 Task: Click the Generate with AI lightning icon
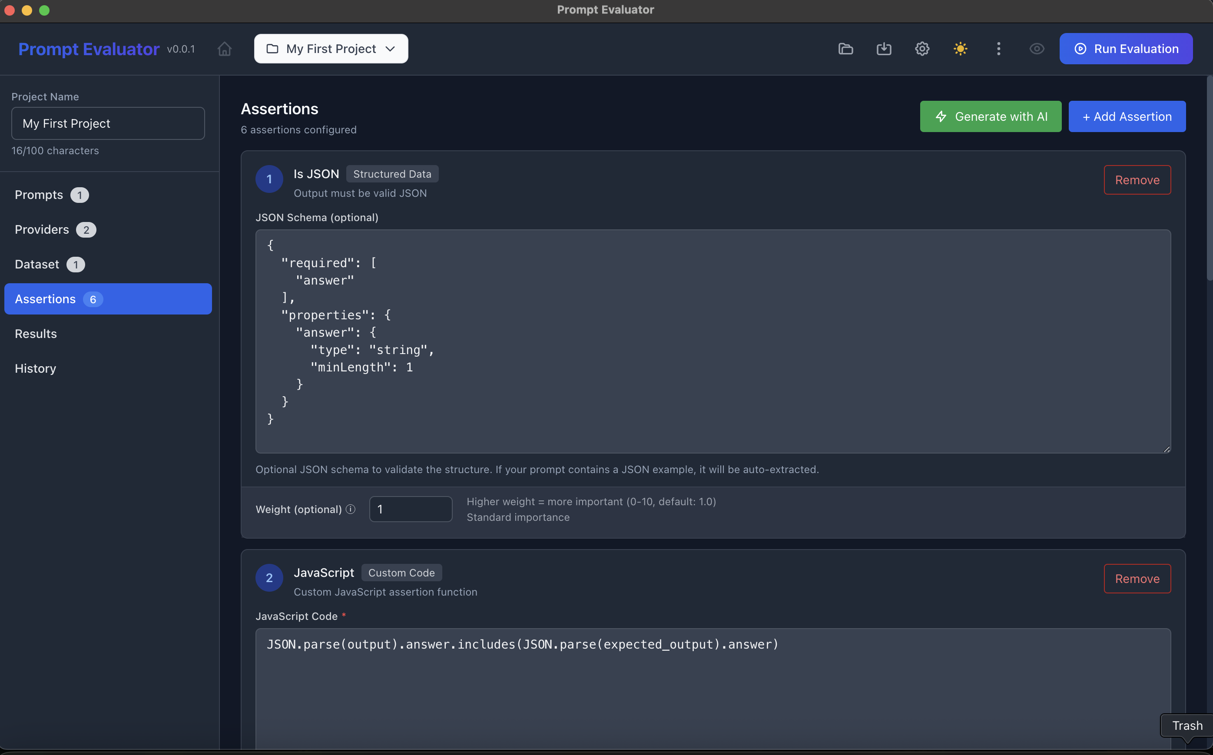click(x=941, y=116)
